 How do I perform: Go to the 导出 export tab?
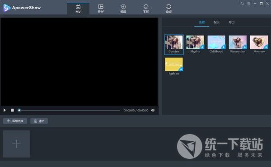232,22
